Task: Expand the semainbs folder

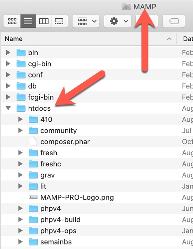Action: [20, 242]
